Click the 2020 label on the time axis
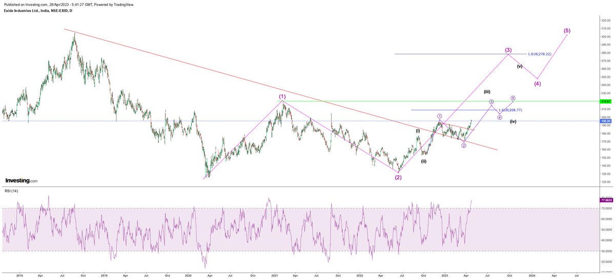 coord(189,275)
